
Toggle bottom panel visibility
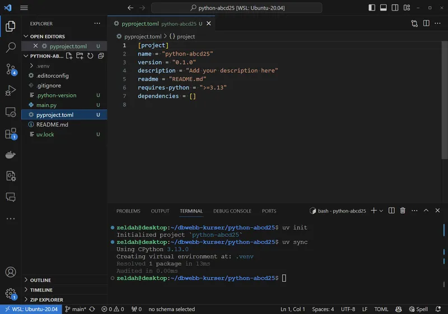(383, 8)
